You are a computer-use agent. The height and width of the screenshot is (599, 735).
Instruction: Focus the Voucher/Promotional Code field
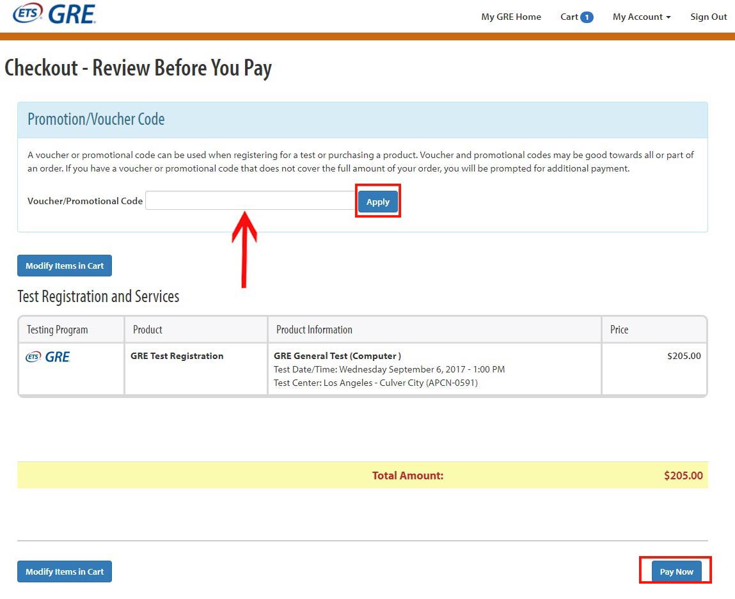coord(249,201)
